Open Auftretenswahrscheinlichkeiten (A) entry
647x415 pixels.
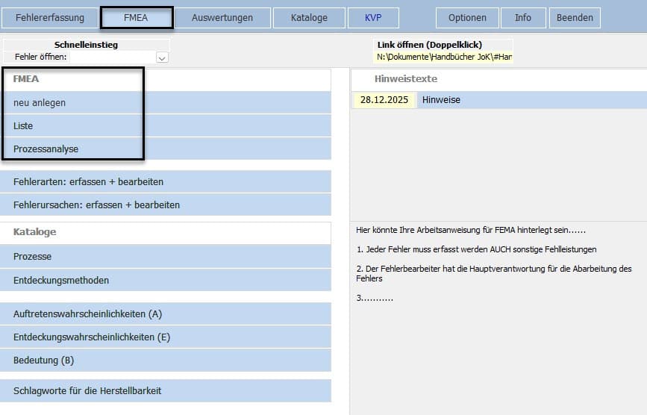click(87, 314)
